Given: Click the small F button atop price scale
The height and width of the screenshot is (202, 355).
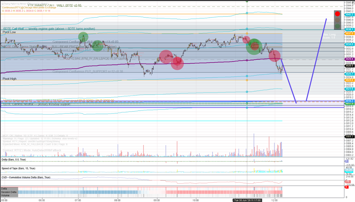Looking at the screenshot, I should pos(354,2).
